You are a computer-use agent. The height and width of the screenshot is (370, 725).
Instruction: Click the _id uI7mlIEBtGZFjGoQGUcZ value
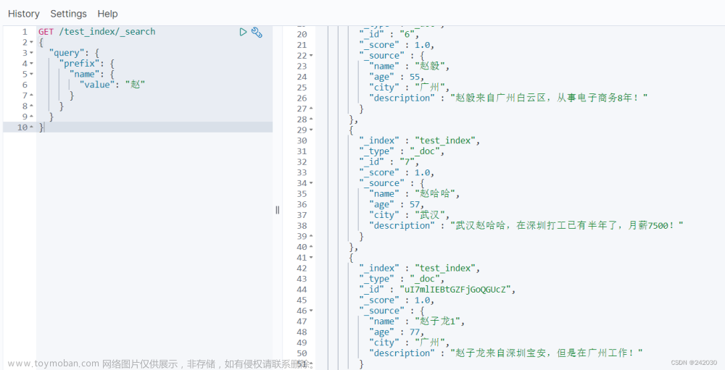pos(456,289)
